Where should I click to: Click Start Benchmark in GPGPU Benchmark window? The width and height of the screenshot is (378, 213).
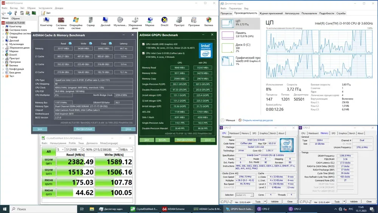(185, 140)
